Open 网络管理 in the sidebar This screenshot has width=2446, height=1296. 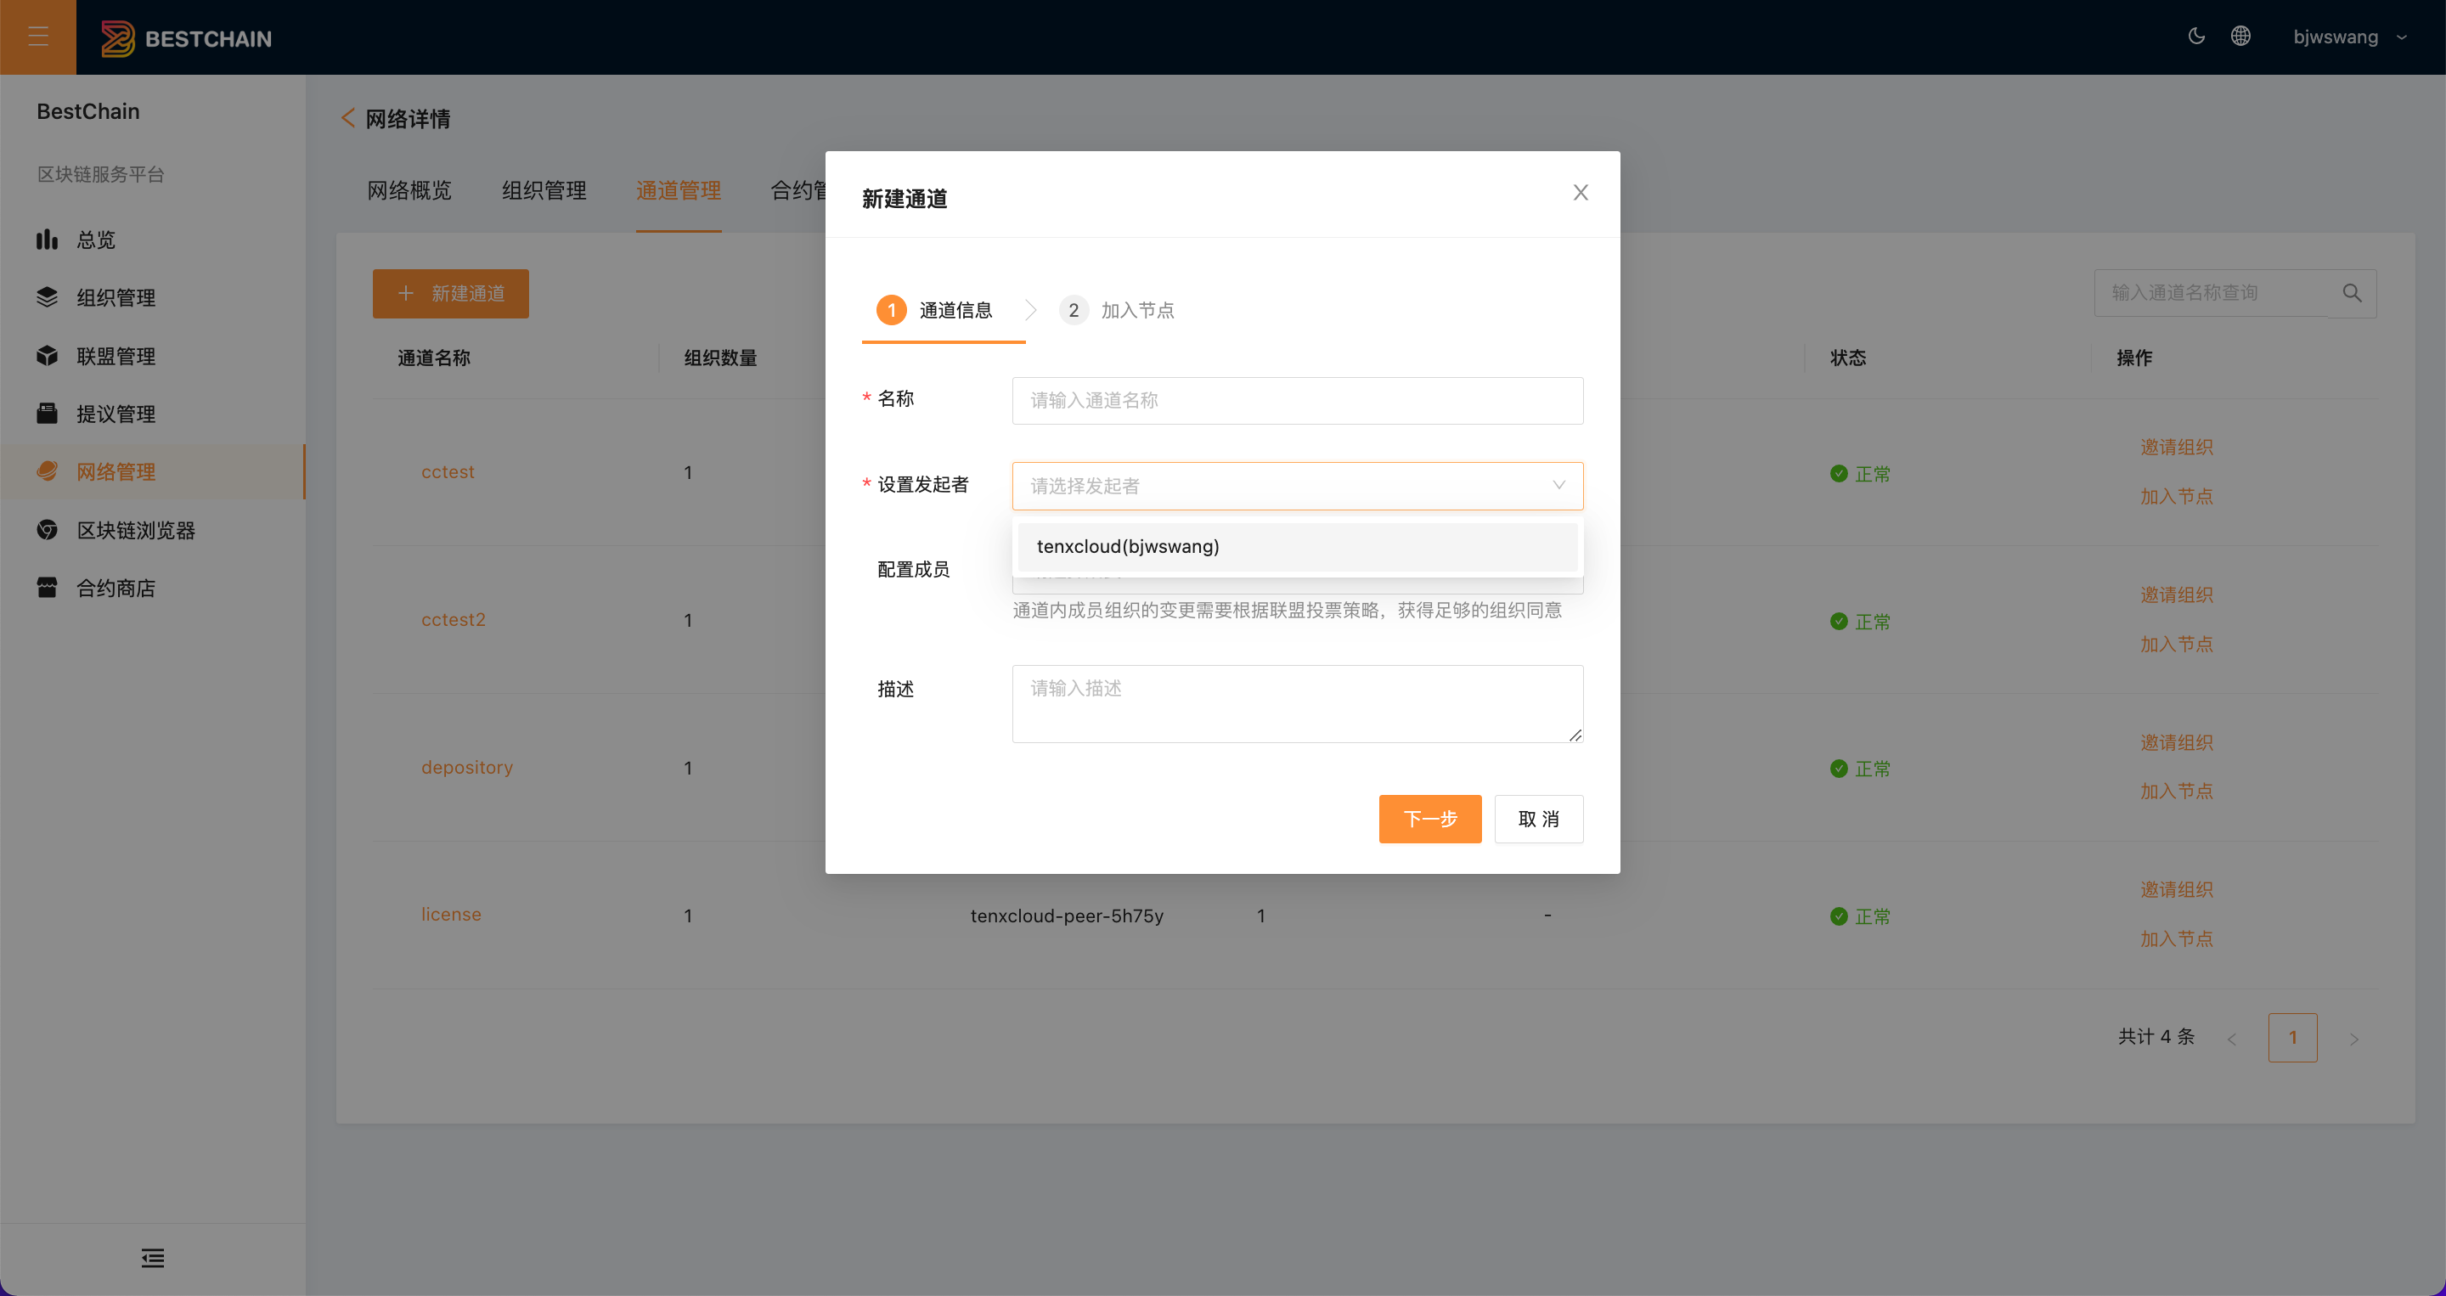tap(152, 472)
